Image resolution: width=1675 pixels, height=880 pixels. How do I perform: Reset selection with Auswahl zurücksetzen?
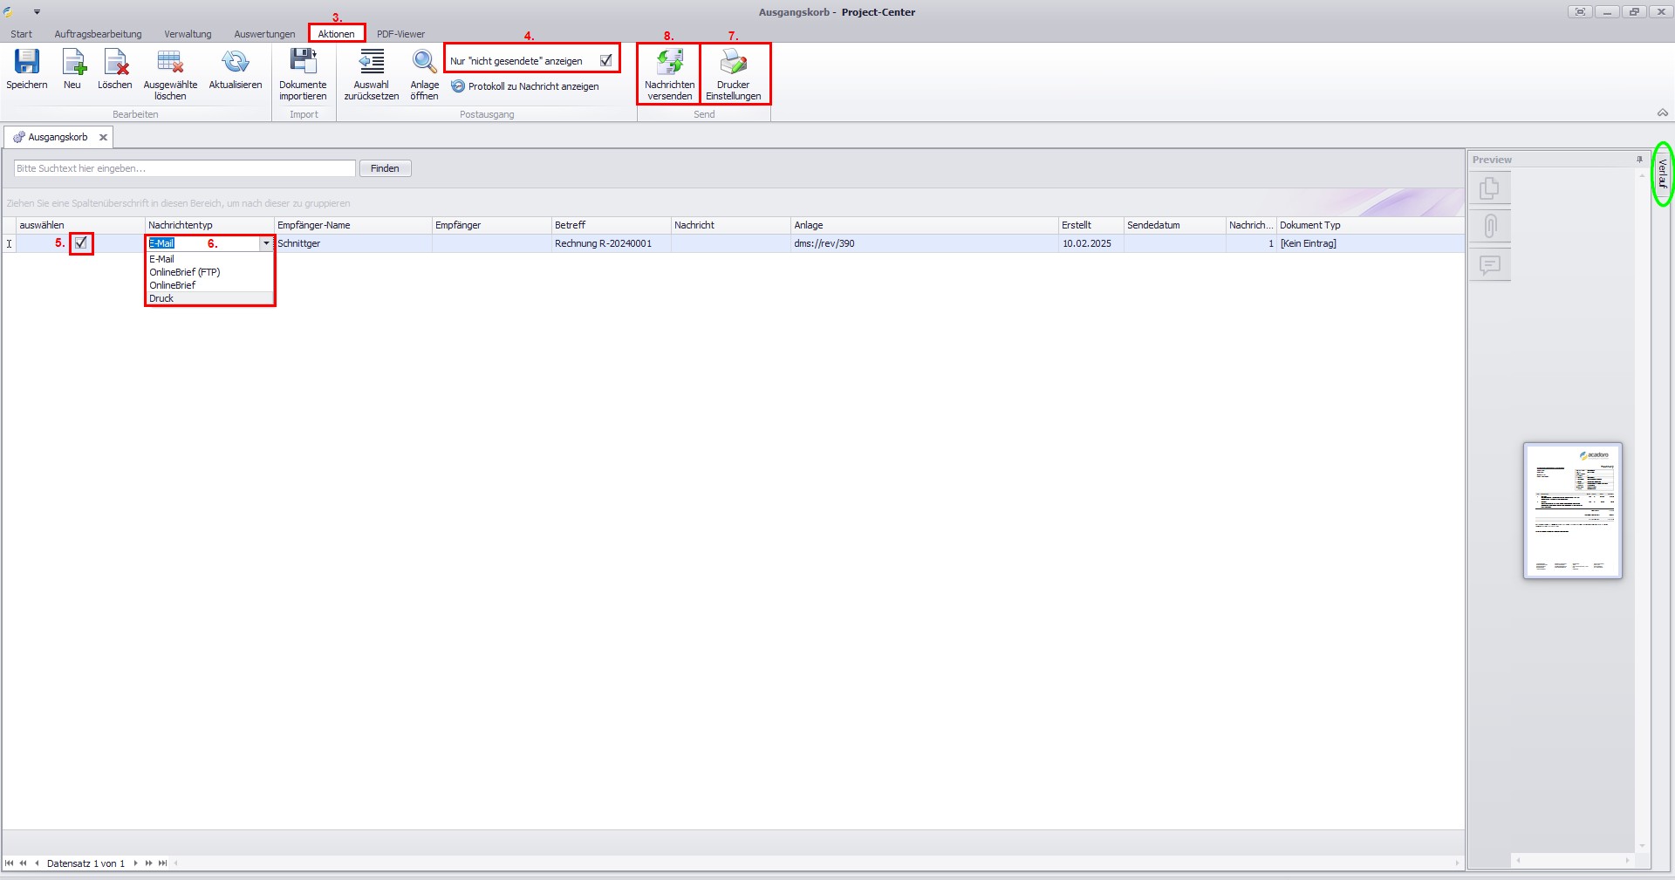372,63
